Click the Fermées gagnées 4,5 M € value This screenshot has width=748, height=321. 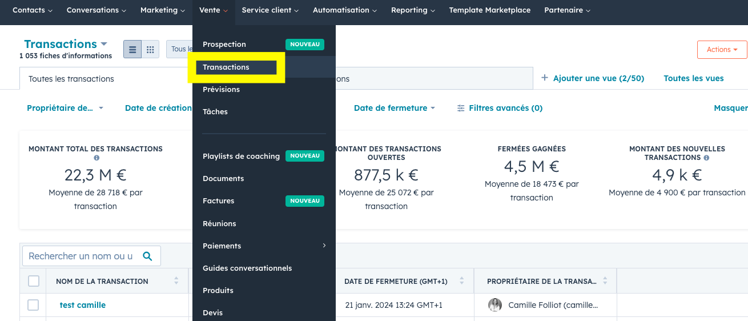tap(532, 166)
